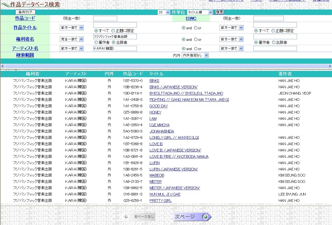Select right 出版者 radio under 権利者名

coord(274,42)
